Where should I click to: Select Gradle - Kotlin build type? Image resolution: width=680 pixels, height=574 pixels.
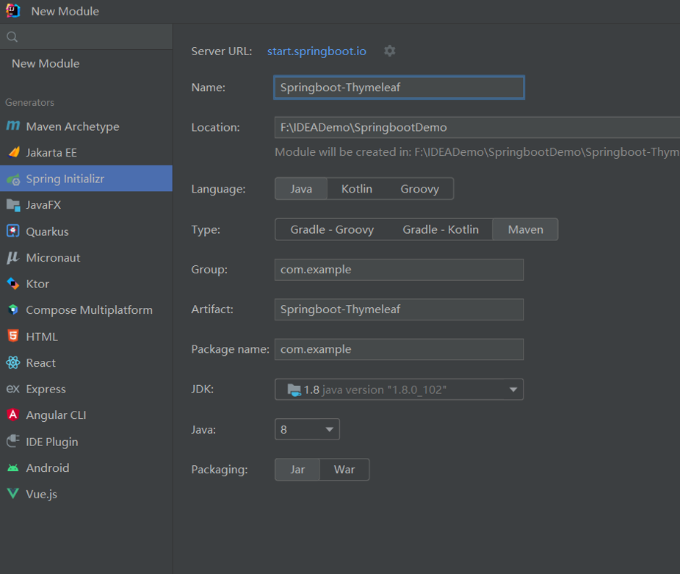coord(441,229)
